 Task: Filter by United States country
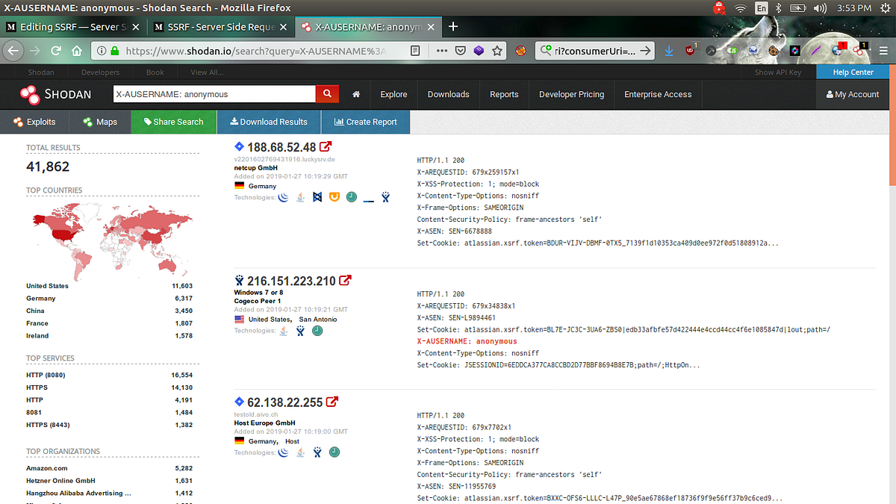tap(47, 286)
